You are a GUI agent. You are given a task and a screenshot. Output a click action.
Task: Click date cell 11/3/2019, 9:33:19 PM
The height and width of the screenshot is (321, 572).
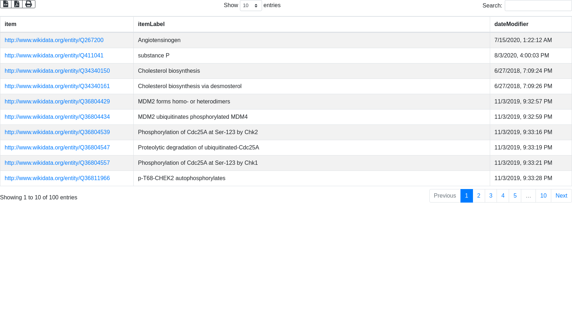[x=531, y=148]
